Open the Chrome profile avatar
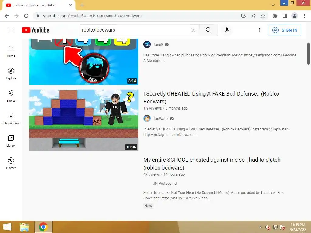 295,16
